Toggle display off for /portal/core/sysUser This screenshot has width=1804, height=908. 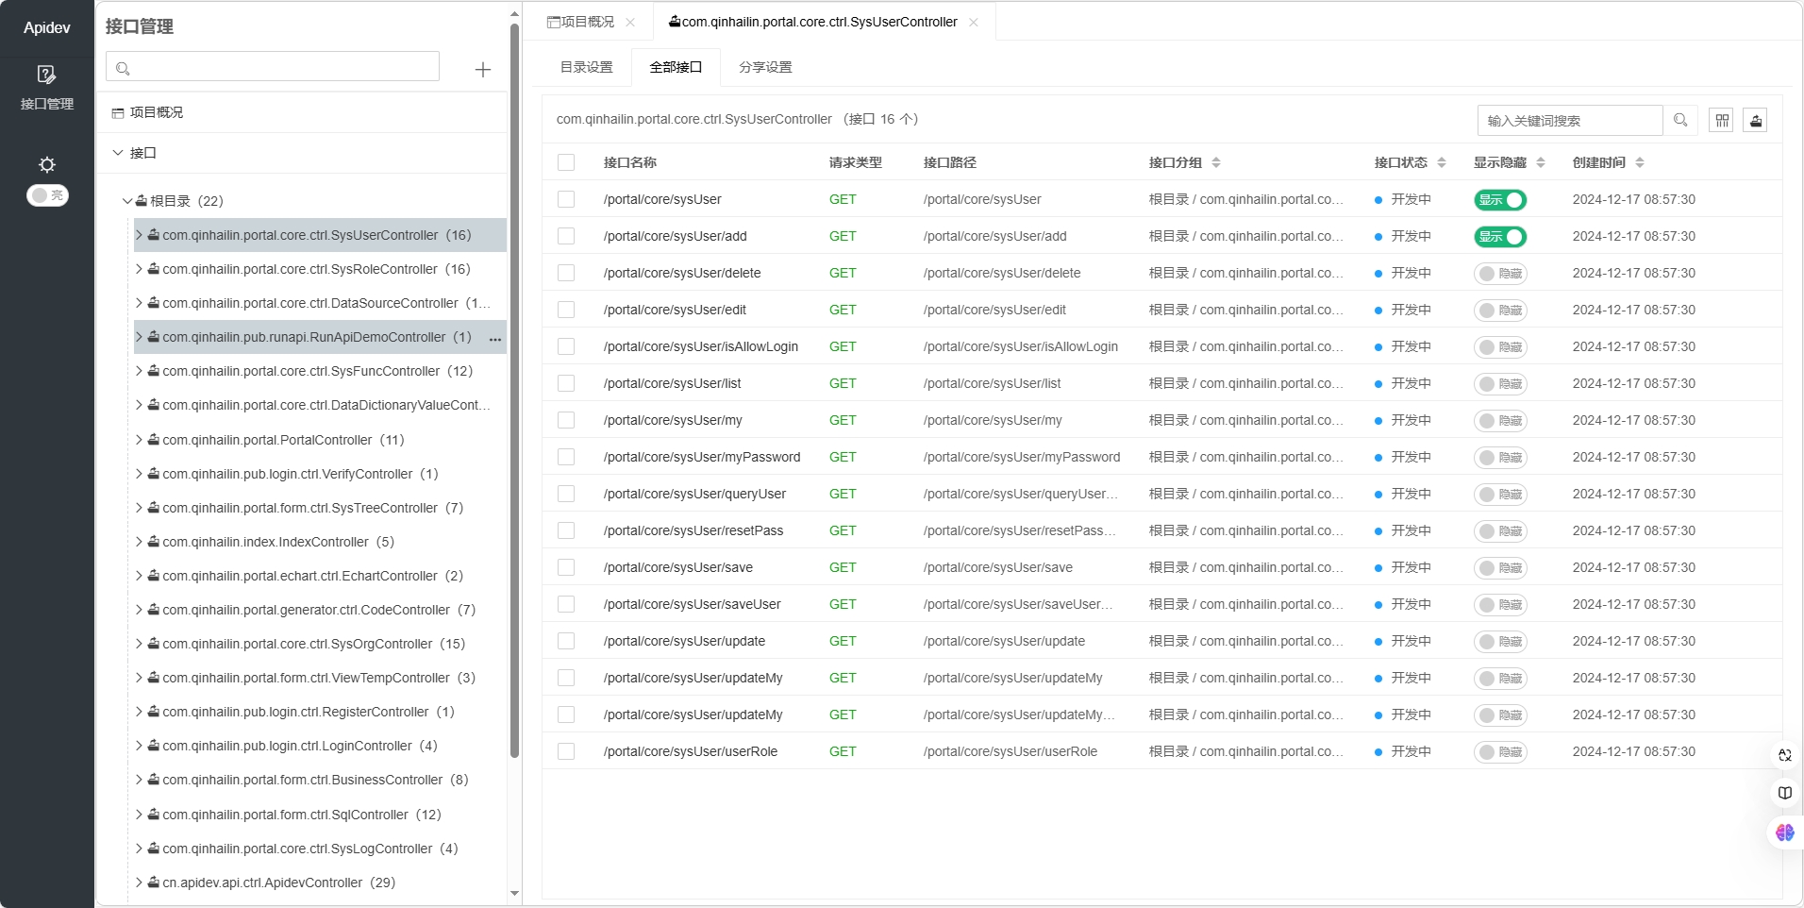tap(1499, 200)
